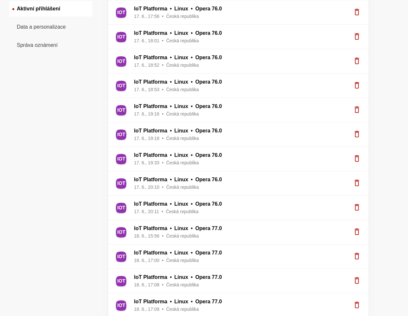Screen dimensions: 408x316
Task: Click the timestamp 18. 6., 17:09
Action: (x=147, y=309)
